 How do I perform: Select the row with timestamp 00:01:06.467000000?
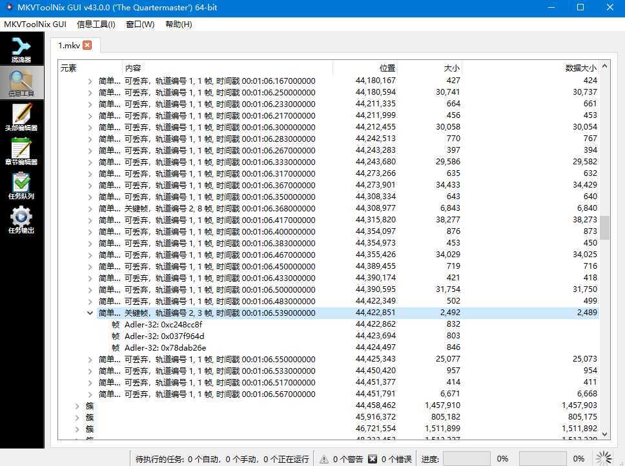tap(347, 255)
